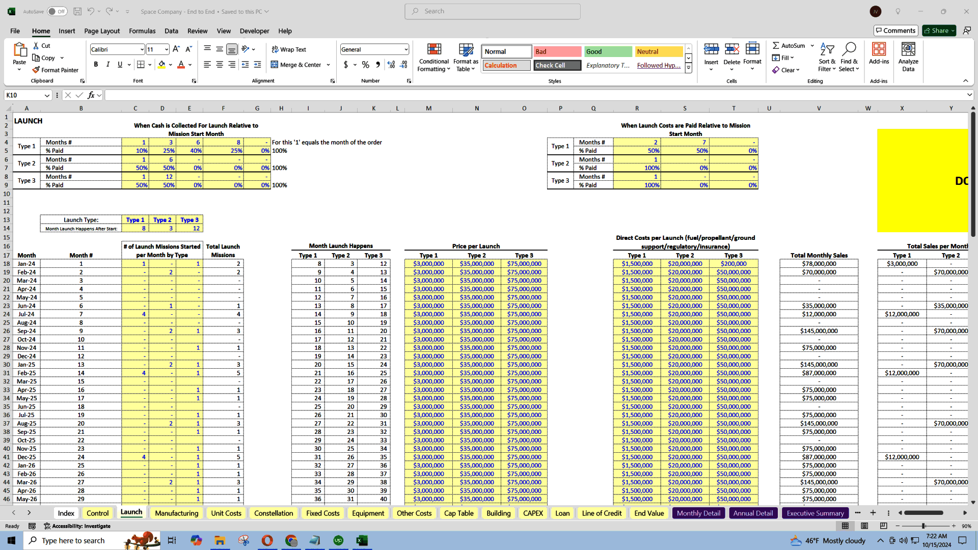The image size is (978, 550).
Task: Click the Insert Function fx icon
Action: [91, 95]
